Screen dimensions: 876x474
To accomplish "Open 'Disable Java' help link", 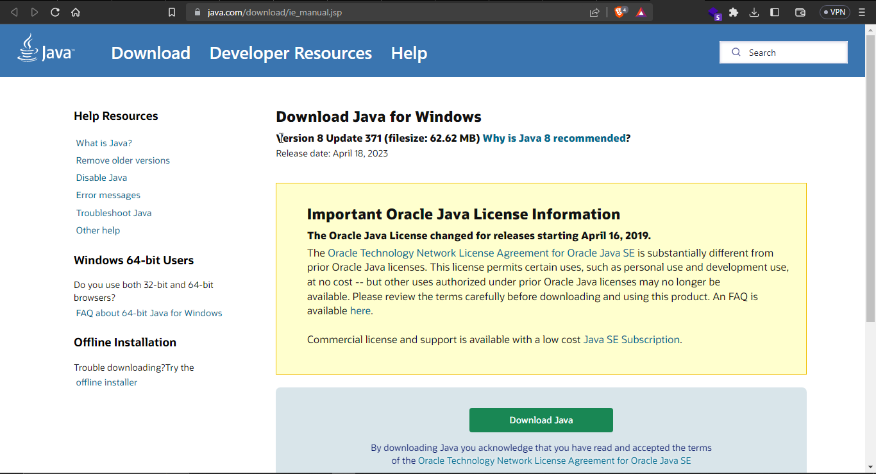I will click(x=101, y=178).
